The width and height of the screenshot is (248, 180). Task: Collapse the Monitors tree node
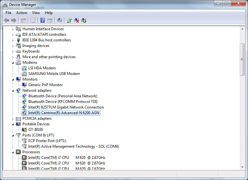pos(13,80)
